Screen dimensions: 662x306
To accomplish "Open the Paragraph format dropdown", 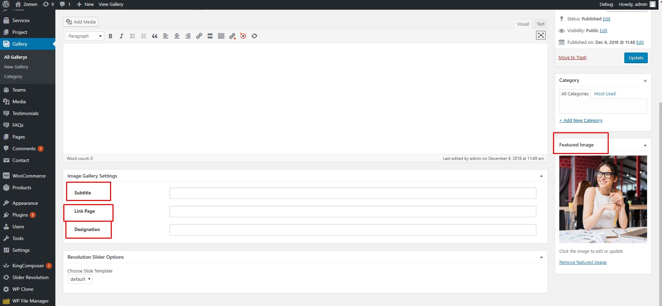I will pyautogui.click(x=84, y=36).
